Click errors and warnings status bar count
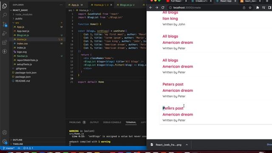This screenshot has width=272, height=153. pyautogui.click(x=28, y=148)
